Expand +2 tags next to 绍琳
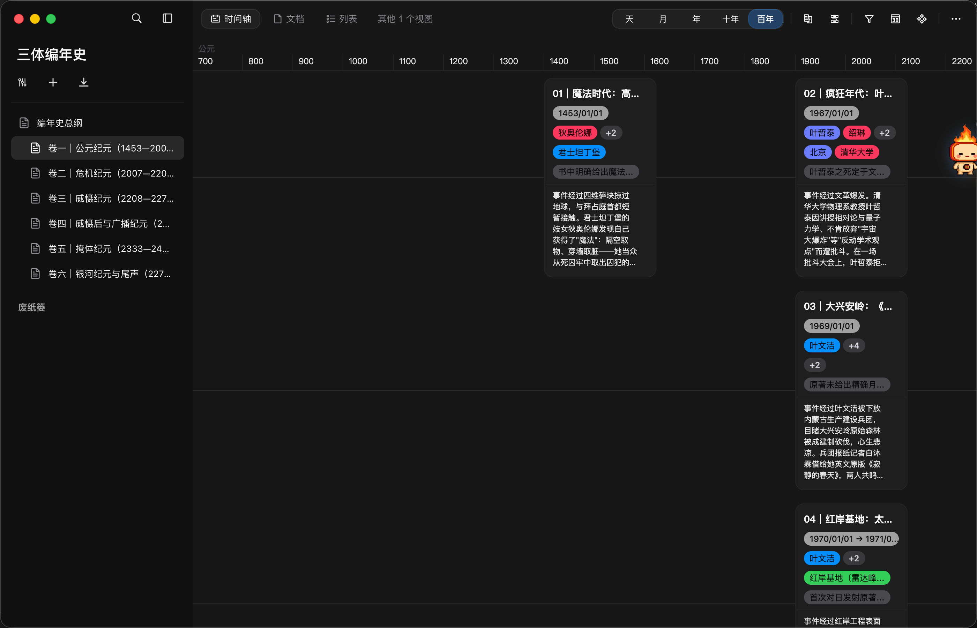 [x=885, y=133]
